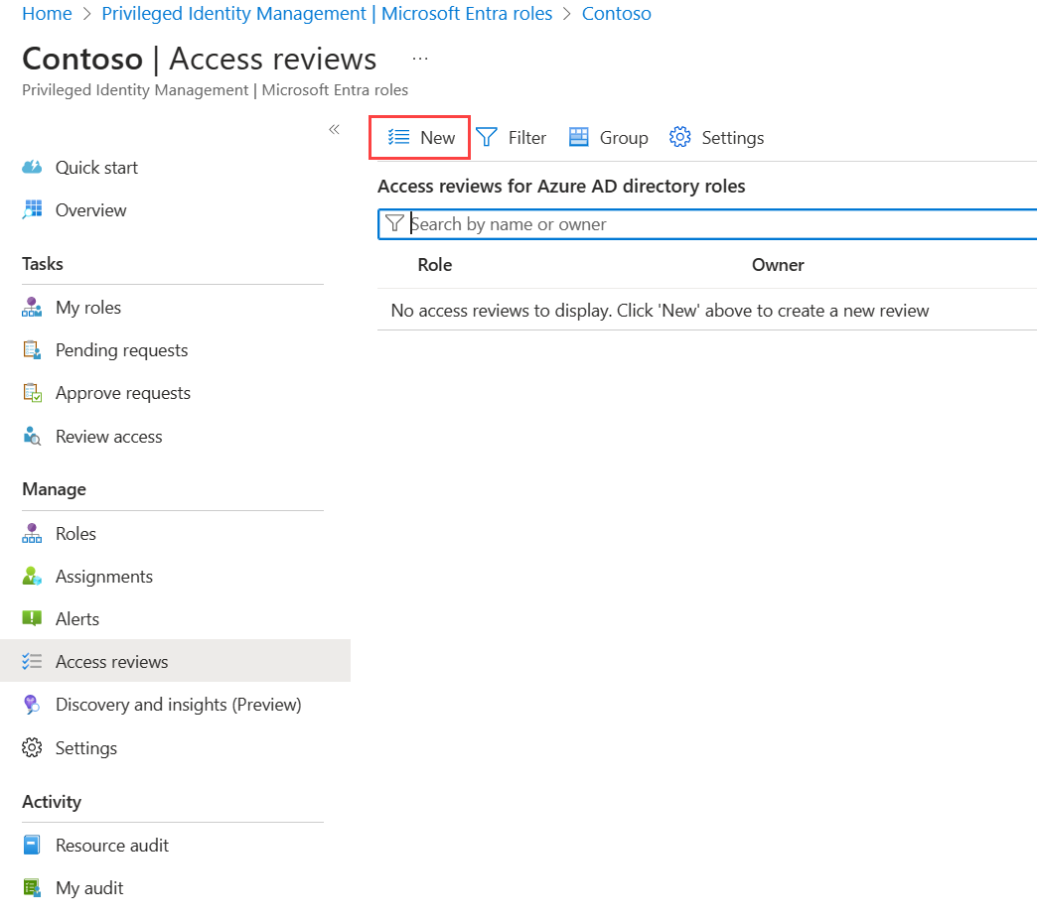Return to Privileged Identity Management breadcrumb
Viewport: 1037px width, 921px height.
coord(328,13)
